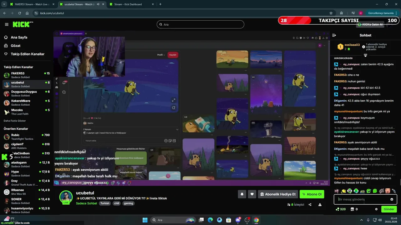Go to Ana Sayfa in sidebar
Screen dimensions: 401x225
19,37
